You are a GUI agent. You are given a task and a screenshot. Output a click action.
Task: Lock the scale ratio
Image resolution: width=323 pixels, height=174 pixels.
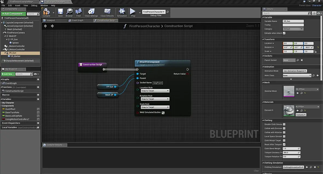[x=315, y=51]
